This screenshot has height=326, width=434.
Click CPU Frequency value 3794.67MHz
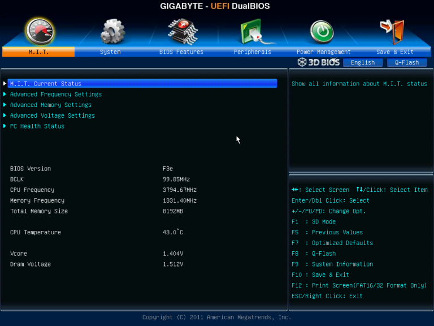180,190
